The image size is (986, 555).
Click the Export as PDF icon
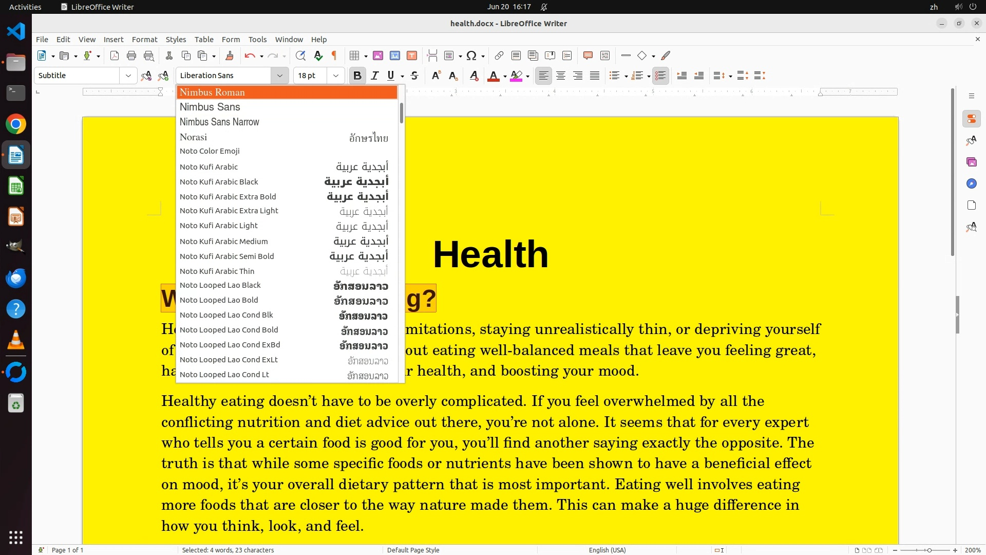(115, 55)
